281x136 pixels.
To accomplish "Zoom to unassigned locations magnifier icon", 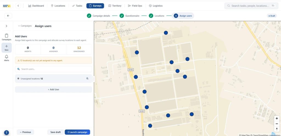I will [88, 79].
